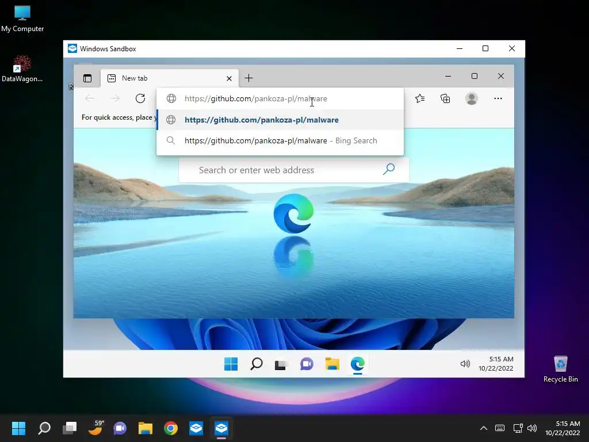Click the host touch keyboard icon

coord(500,428)
